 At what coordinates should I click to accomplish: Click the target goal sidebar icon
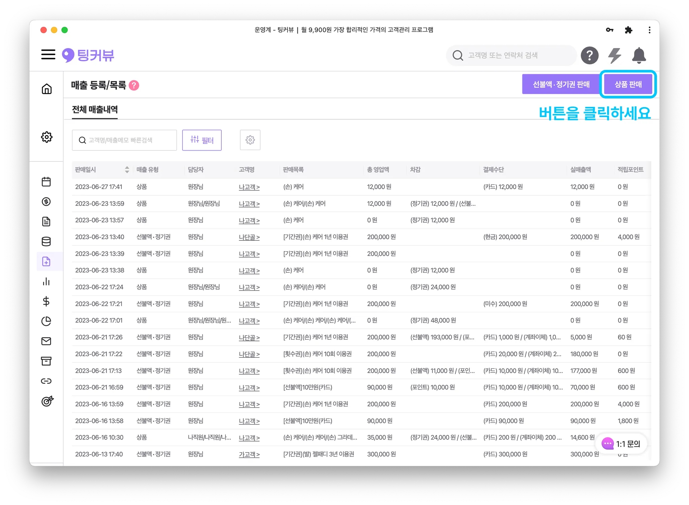pos(47,401)
